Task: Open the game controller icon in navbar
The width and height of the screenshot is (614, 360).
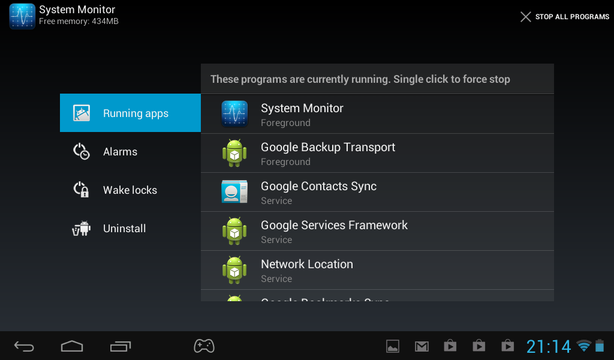Action: 204,346
